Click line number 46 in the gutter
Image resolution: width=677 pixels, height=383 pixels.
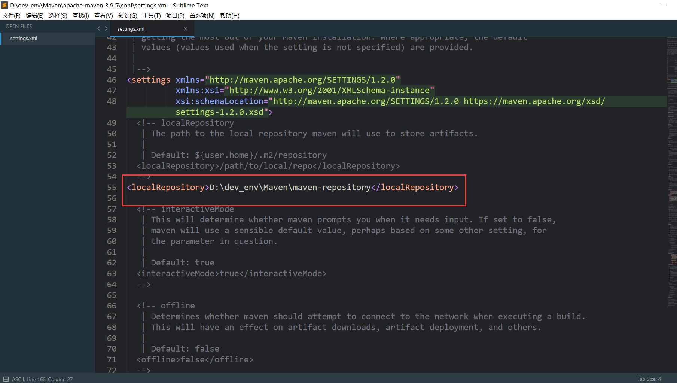tap(112, 80)
